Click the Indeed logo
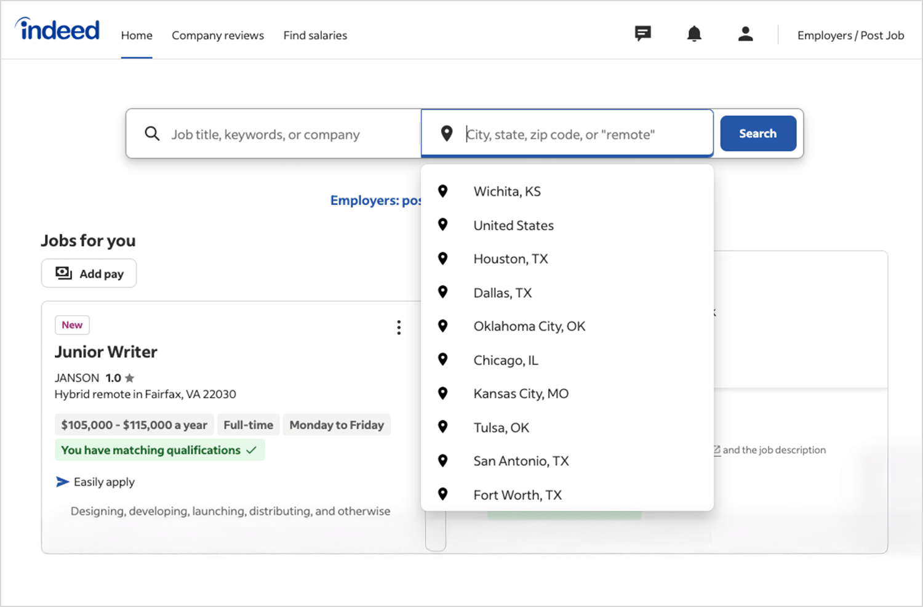The height and width of the screenshot is (607, 923). pyautogui.click(x=58, y=29)
